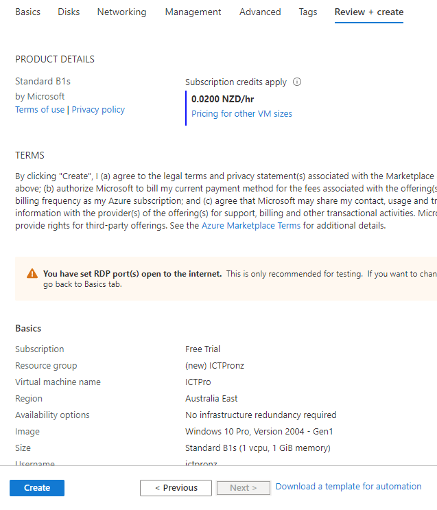Click the Virtual machine name label
The image size is (437, 510).
(x=58, y=382)
